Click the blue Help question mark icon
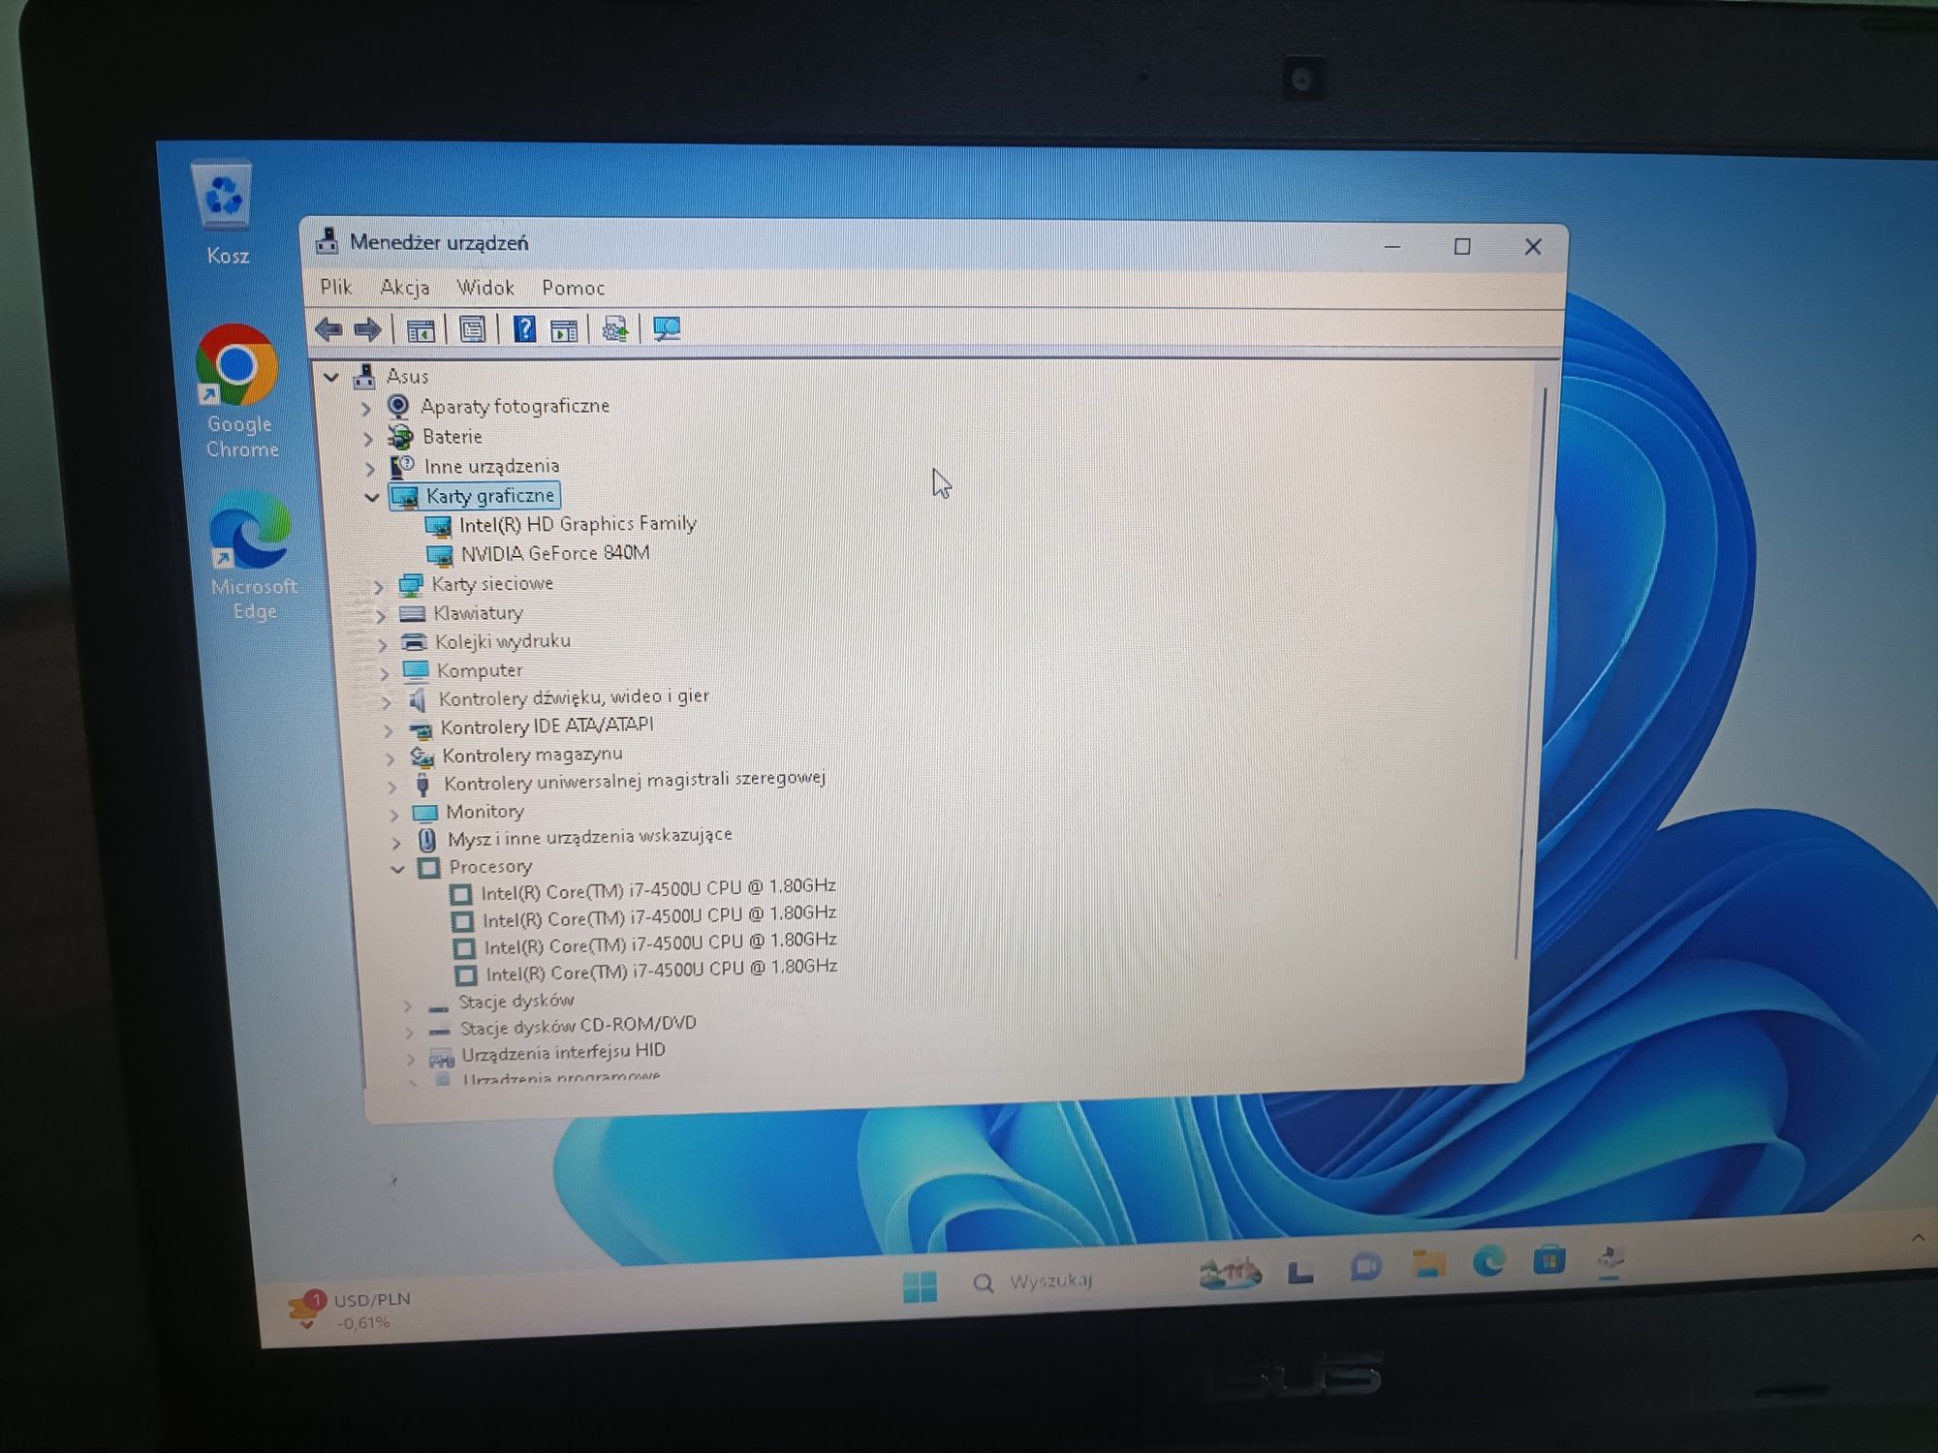Screen dimensions: 1938x1453 [x=524, y=329]
